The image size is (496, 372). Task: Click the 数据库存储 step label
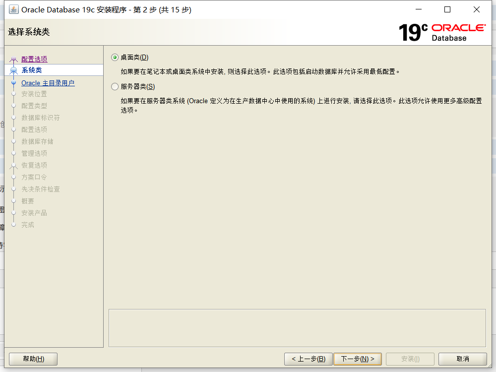point(37,141)
